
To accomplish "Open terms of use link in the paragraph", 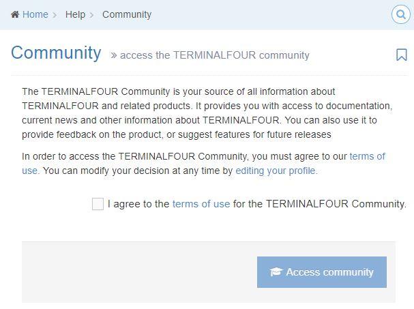I will [367, 156].
